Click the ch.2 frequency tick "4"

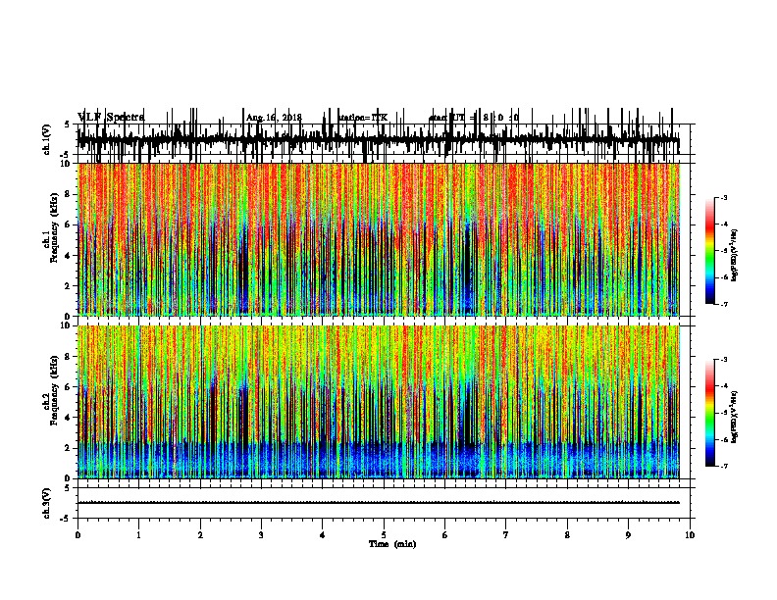[x=68, y=418]
